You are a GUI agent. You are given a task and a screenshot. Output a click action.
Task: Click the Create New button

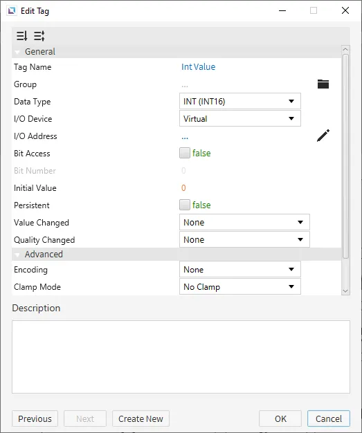coord(141,418)
